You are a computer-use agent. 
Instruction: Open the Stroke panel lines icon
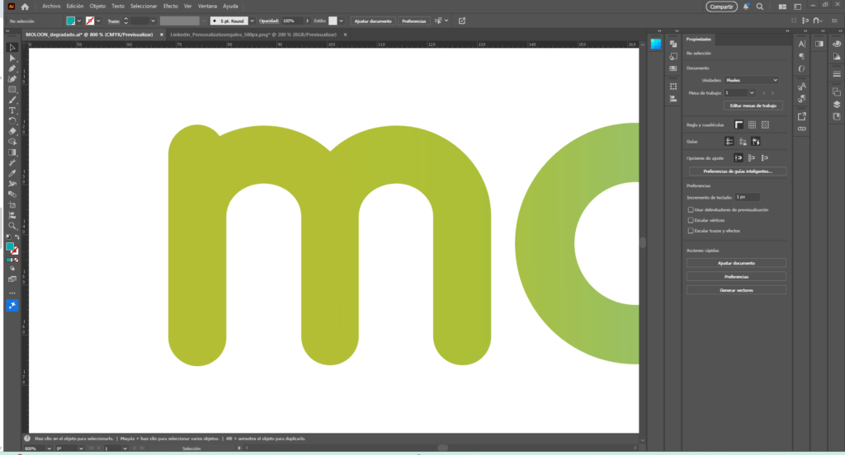(837, 73)
